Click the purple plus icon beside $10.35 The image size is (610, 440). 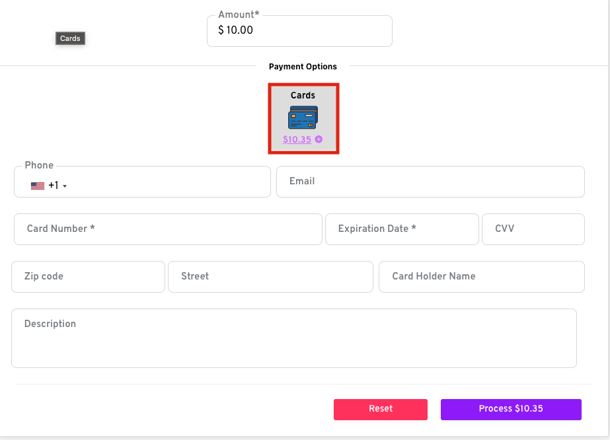point(319,139)
